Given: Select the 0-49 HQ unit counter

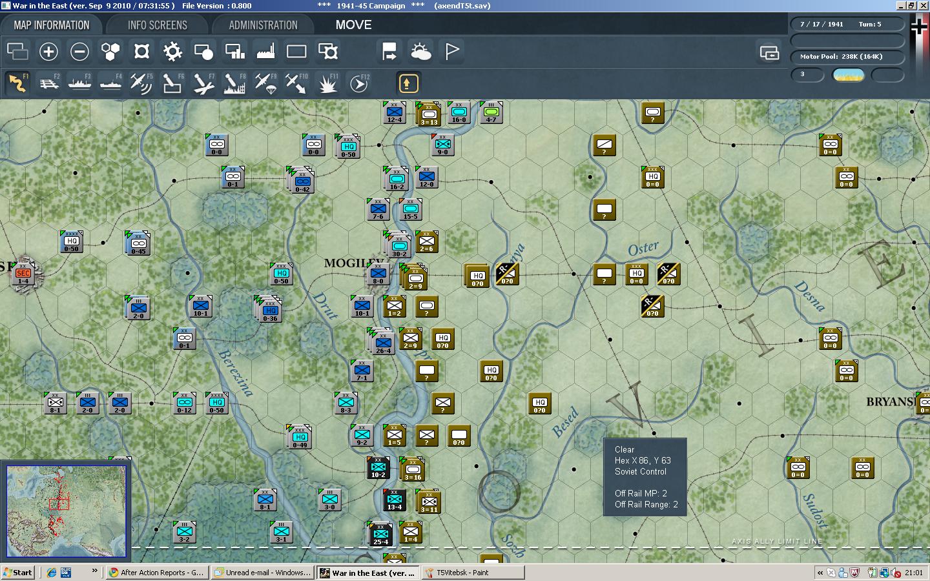Looking at the screenshot, I should coord(300,437).
